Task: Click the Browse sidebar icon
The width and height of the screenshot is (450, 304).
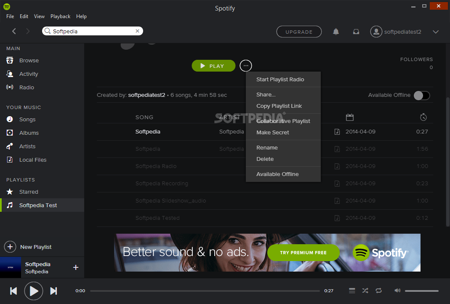Action: point(10,60)
